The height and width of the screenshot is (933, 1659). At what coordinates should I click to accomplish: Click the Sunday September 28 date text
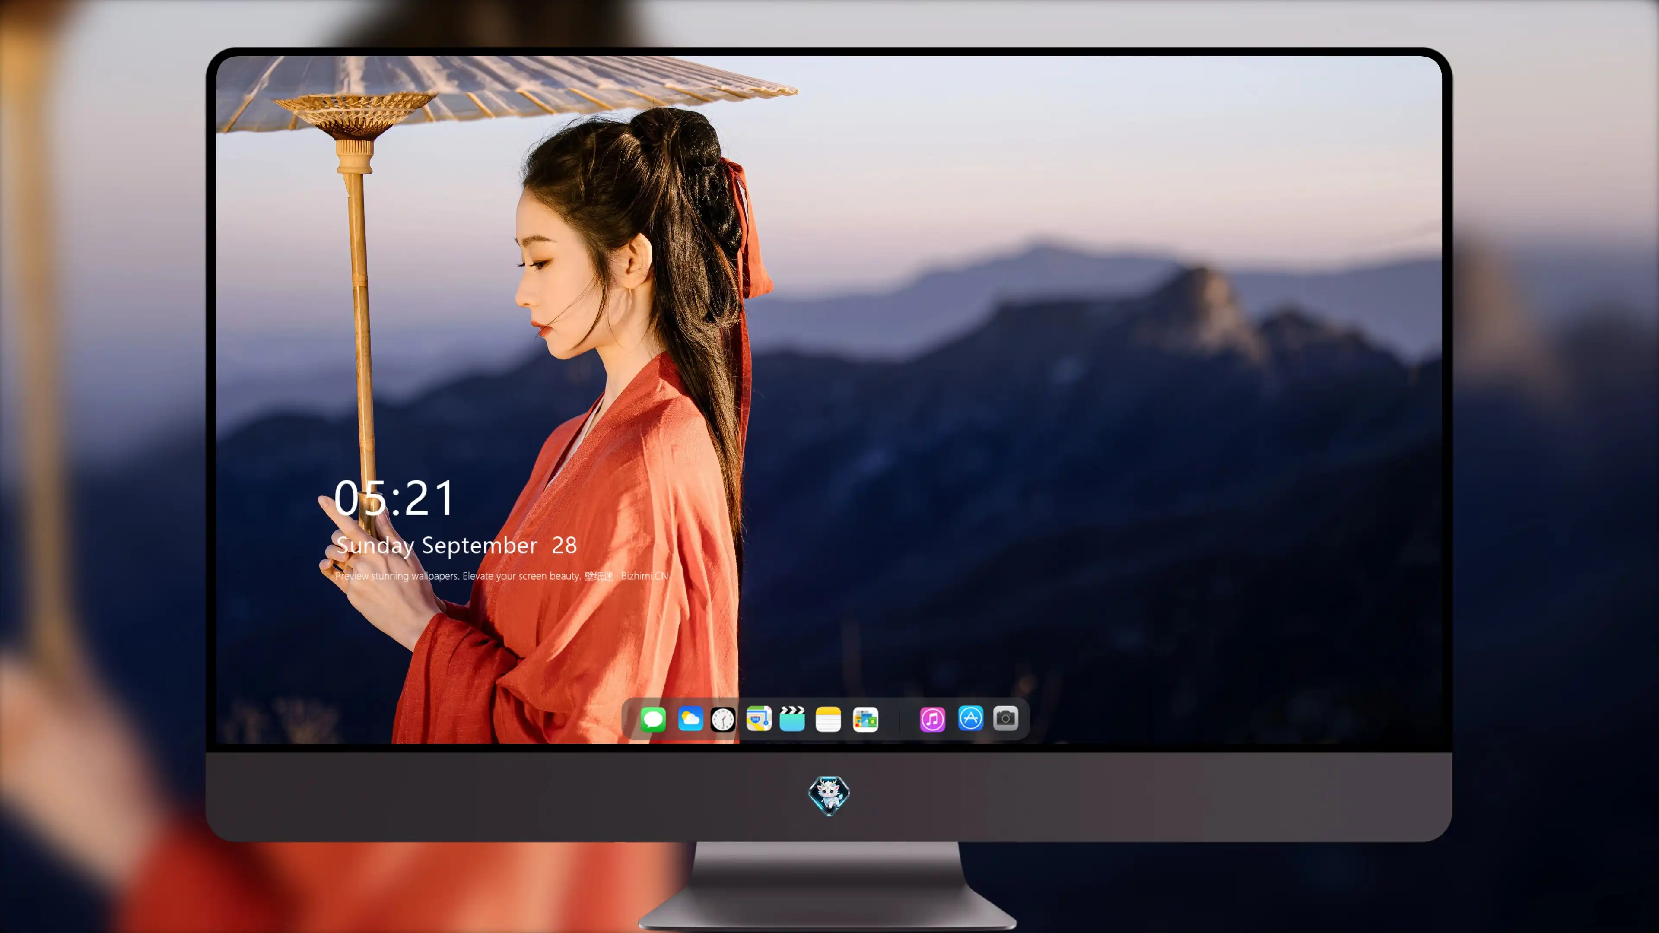[x=456, y=546]
